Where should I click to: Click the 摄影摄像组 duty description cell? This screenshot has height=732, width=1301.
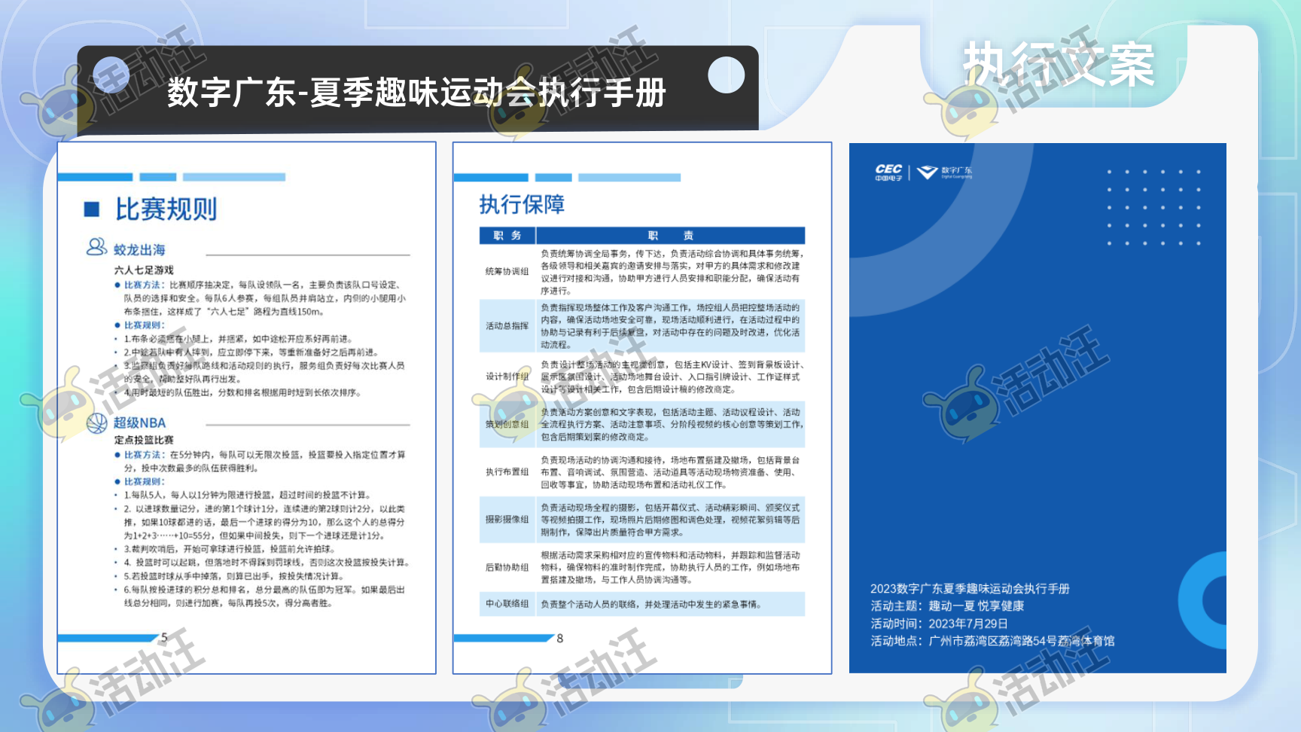pos(671,520)
